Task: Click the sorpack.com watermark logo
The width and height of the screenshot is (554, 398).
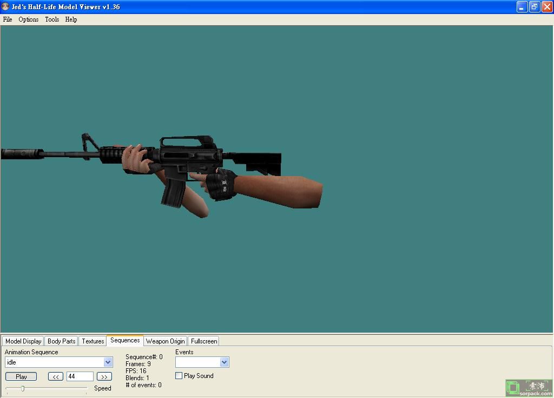Action: [x=529, y=388]
